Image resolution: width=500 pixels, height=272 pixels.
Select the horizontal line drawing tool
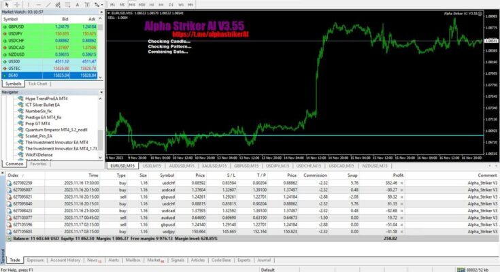click(x=38, y=5)
